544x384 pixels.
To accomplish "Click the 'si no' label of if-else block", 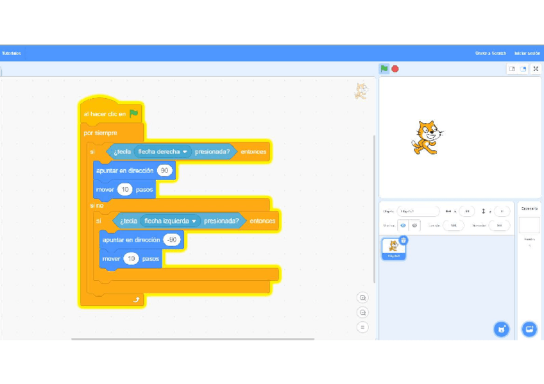I will (97, 205).
